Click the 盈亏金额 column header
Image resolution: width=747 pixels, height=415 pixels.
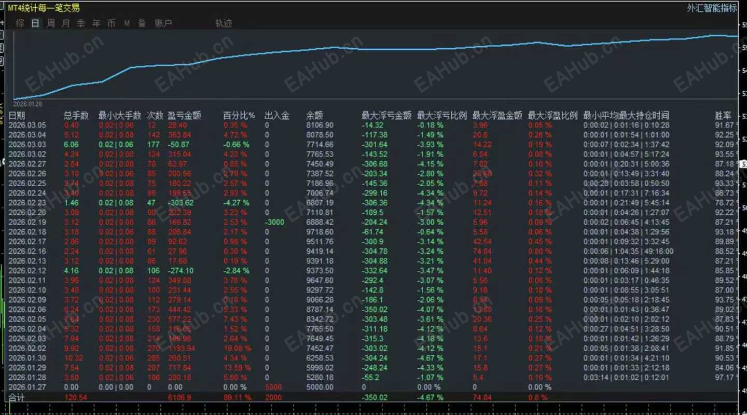coord(184,115)
